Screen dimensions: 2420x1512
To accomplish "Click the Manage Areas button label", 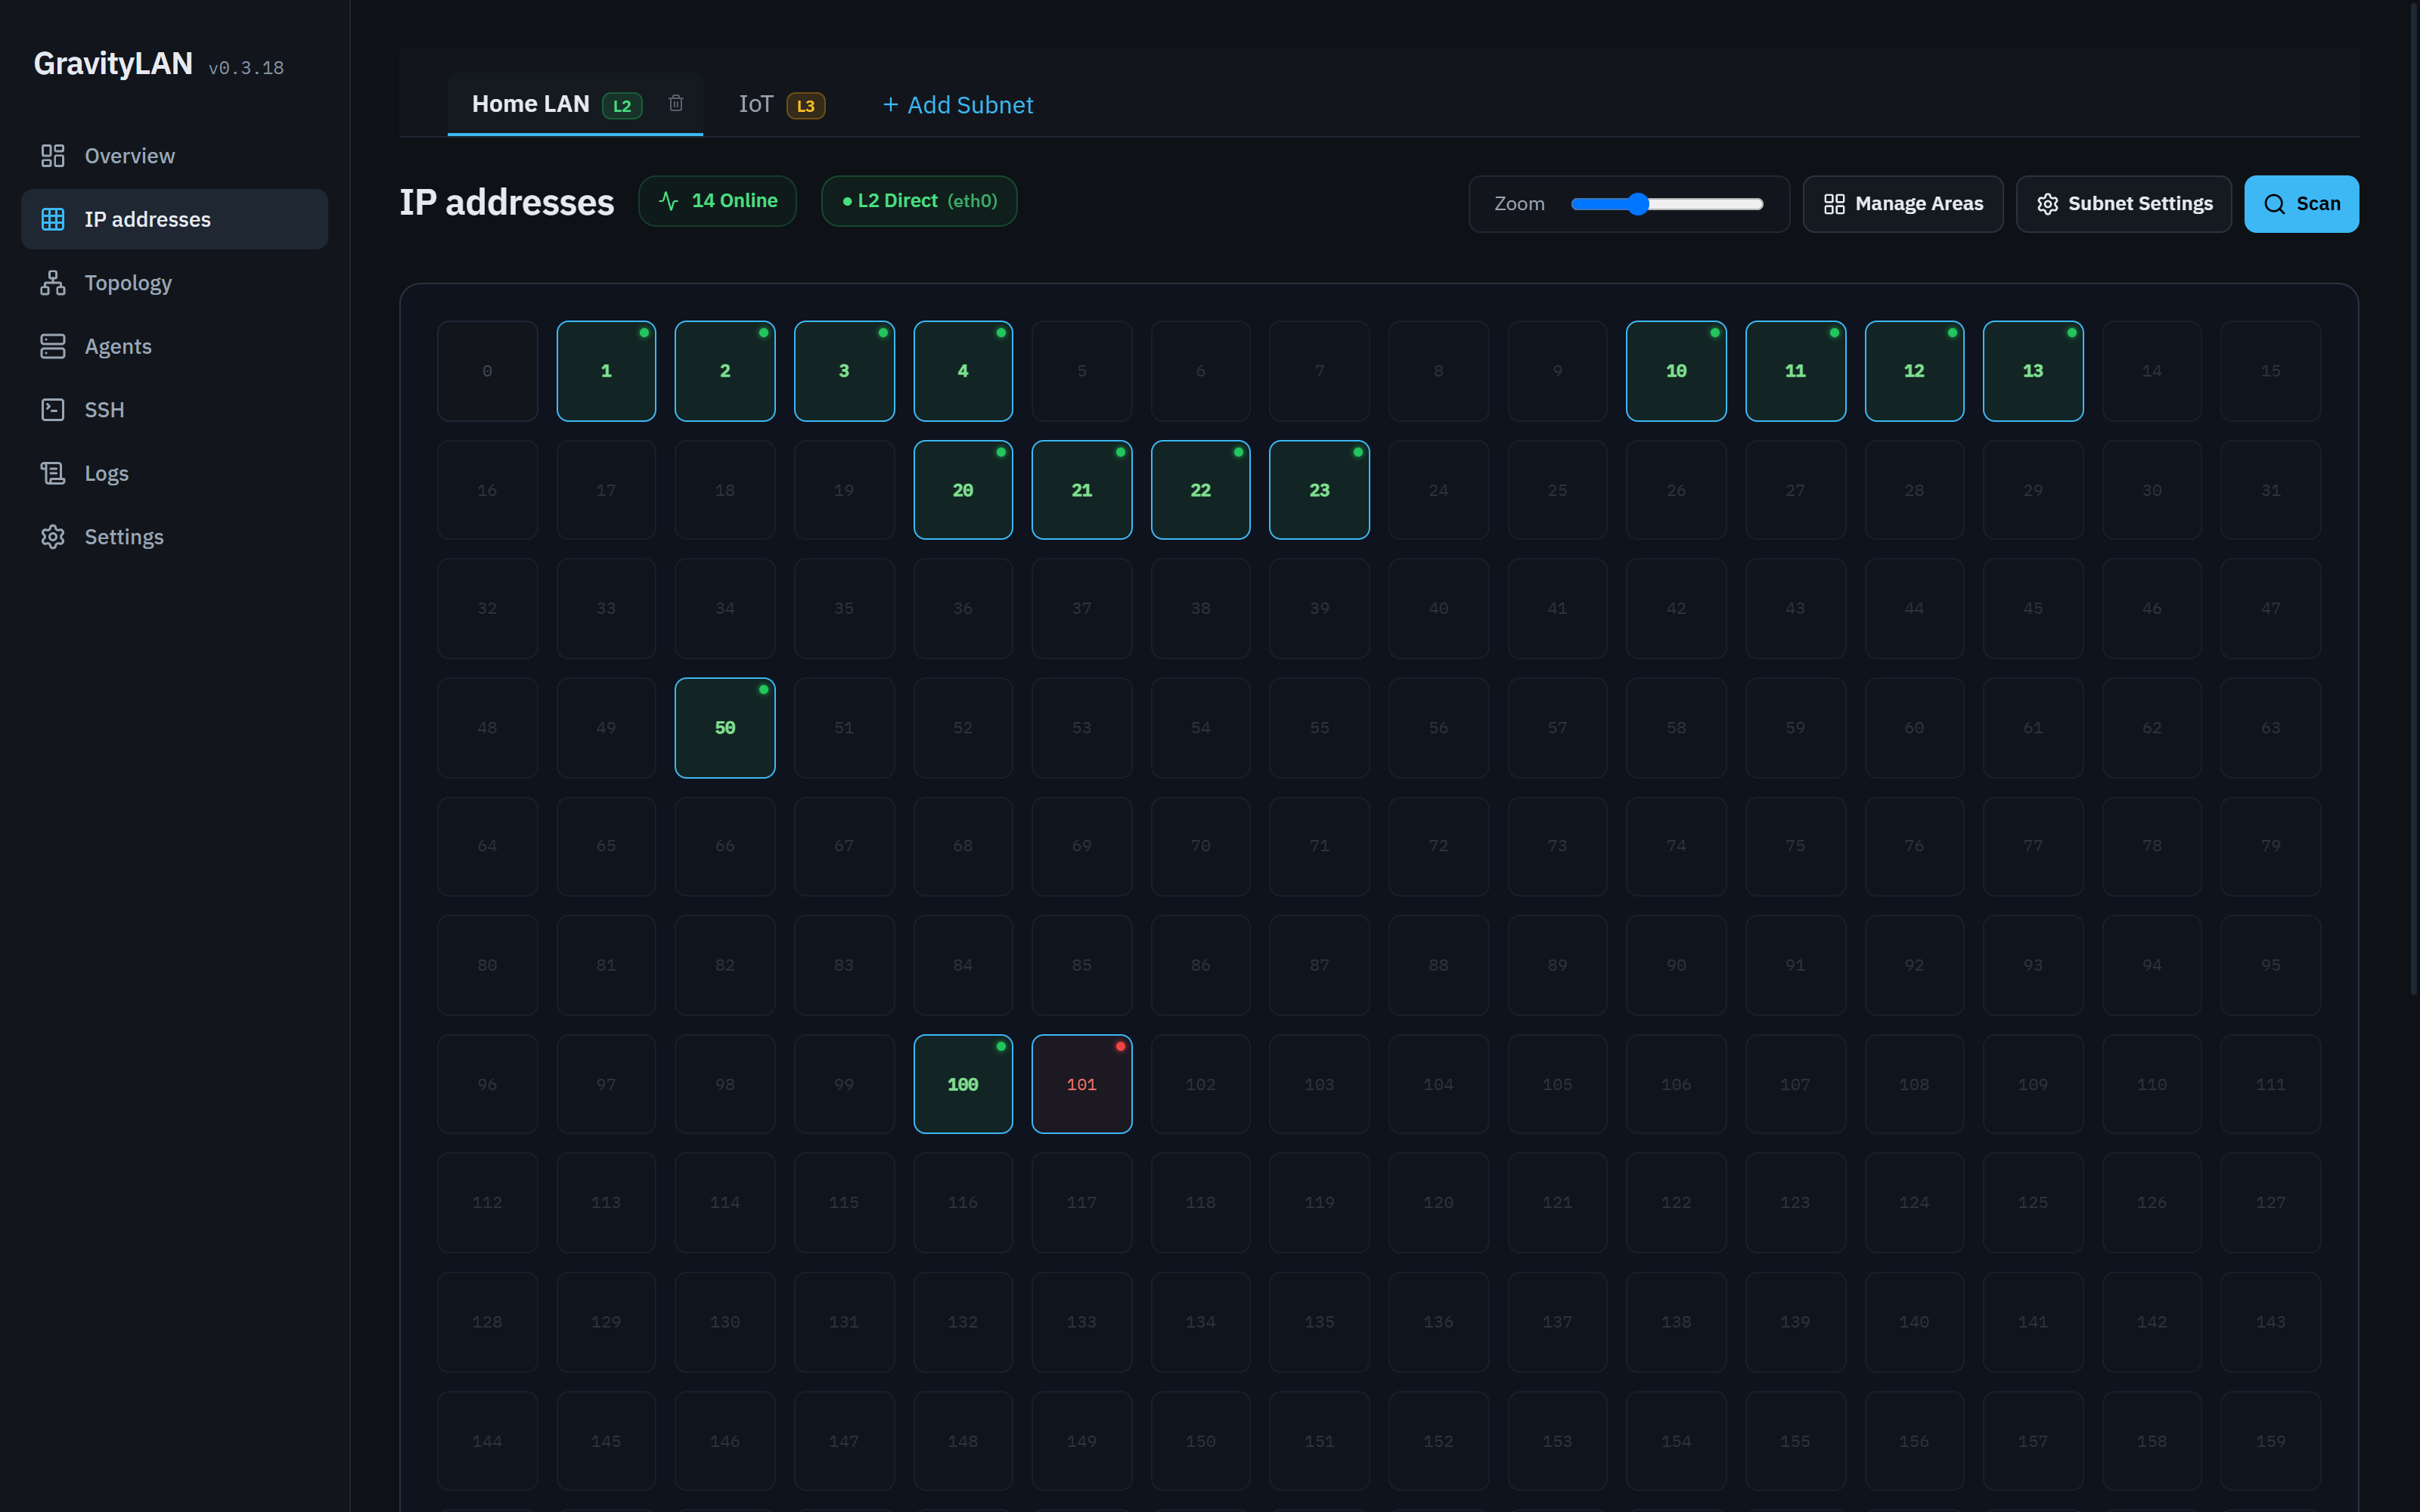I will point(1919,204).
